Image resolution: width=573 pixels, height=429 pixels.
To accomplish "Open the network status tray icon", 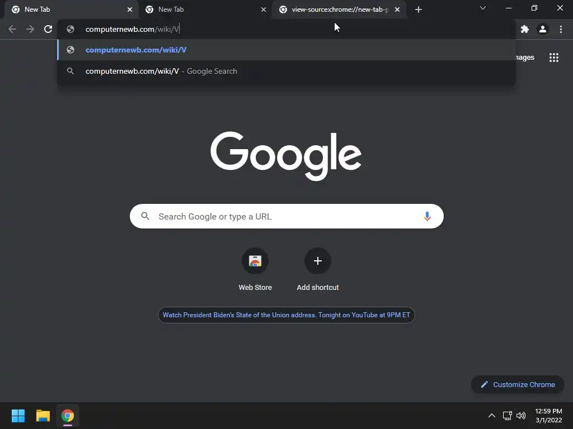I will click(x=507, y=416).
